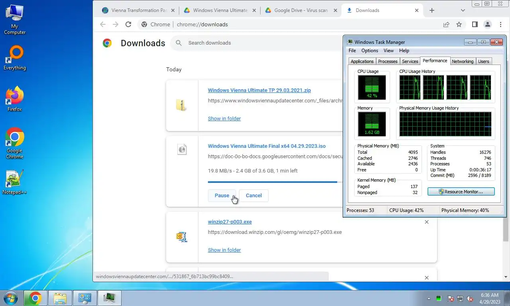
Task: Click the CPU Usage 42% gauge
Action: click(372, 87)
